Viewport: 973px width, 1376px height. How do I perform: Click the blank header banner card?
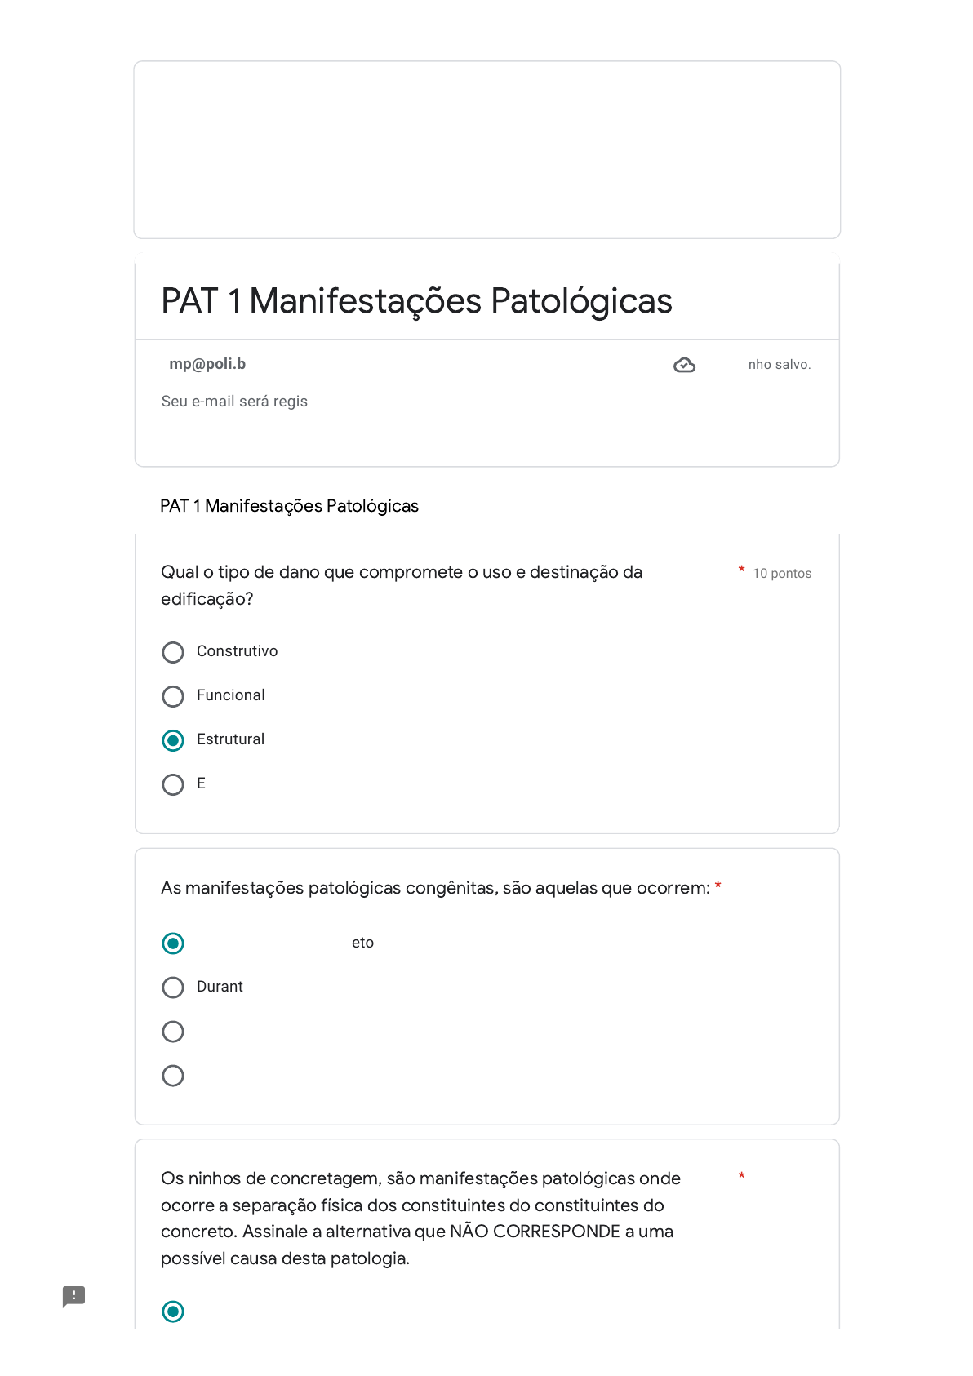pos(486,149)
